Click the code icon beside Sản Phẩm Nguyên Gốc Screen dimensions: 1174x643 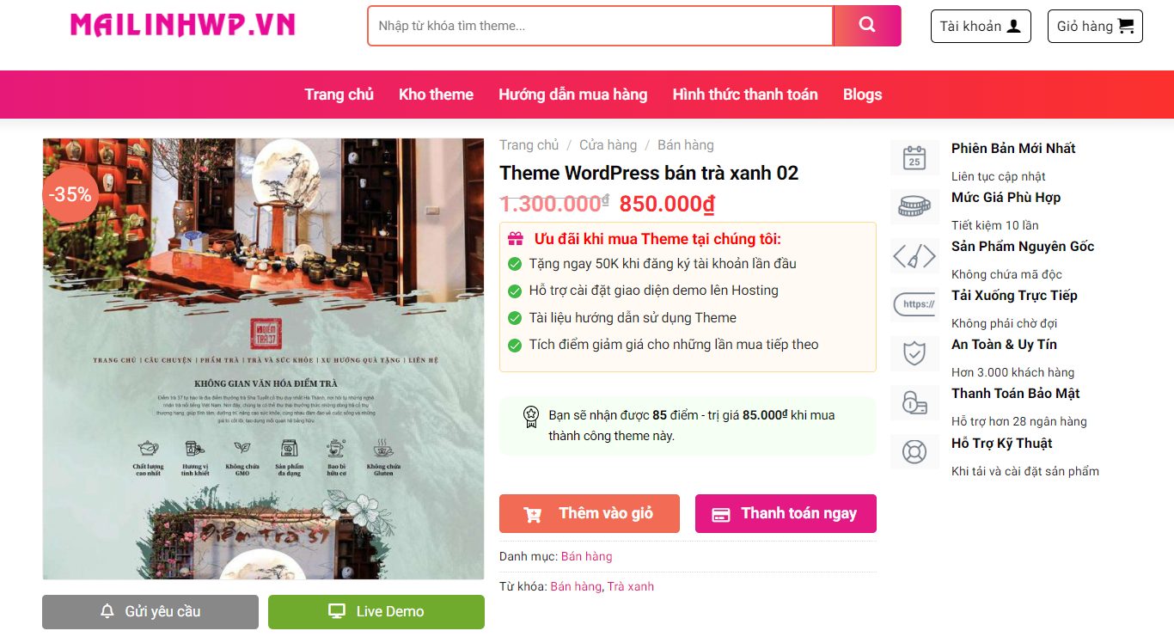[x=914, y=256]
